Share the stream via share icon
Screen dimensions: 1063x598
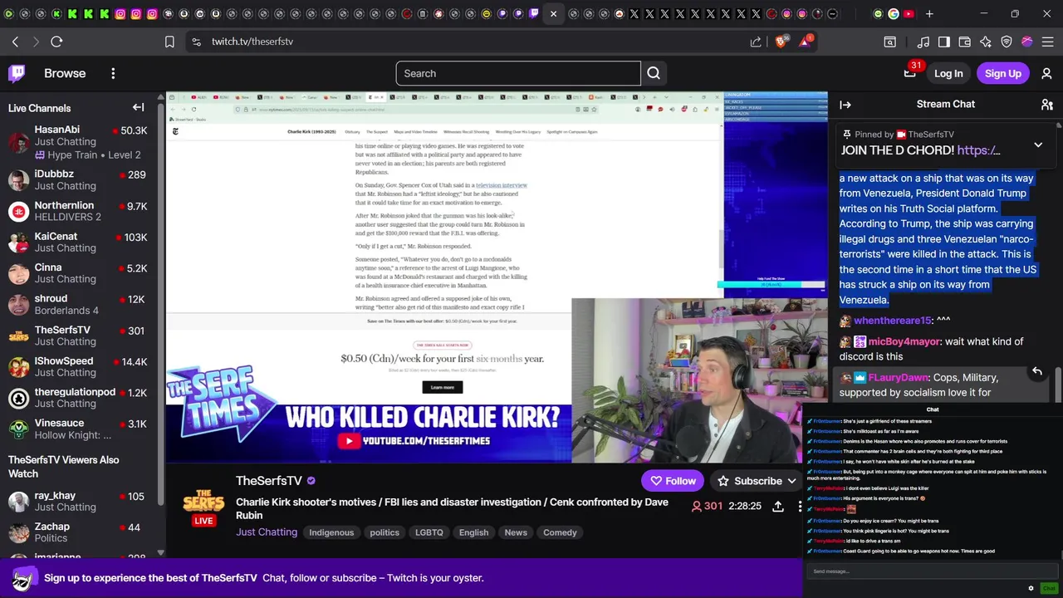pyautogui.click(x=778, y=506)
